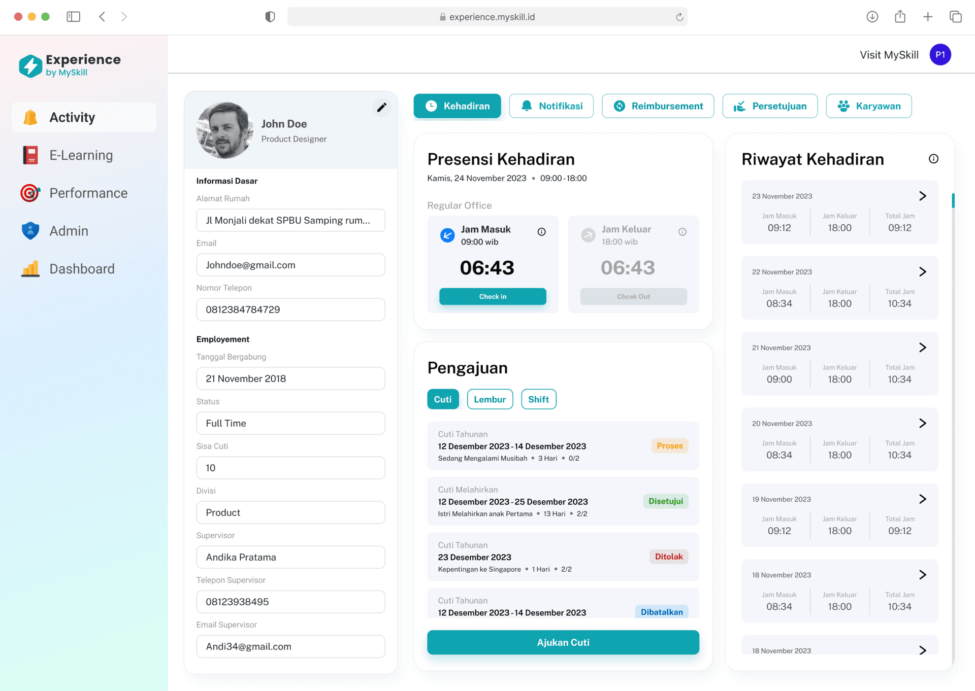The height and width of the screenshot is (691, 975).
Task: Expand the 22 November 2023 attendance entry
Action: coord(923,271)
